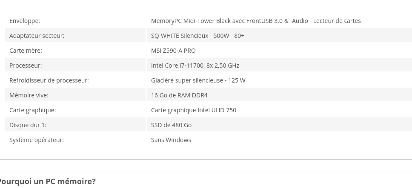The image size is (412, 188).
Task: Select the 16 Go de RAM DDR4 value
Action: (179, 95)
